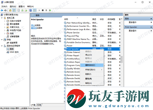Switch to the 扩展 tab

click(x=33, y=105)
